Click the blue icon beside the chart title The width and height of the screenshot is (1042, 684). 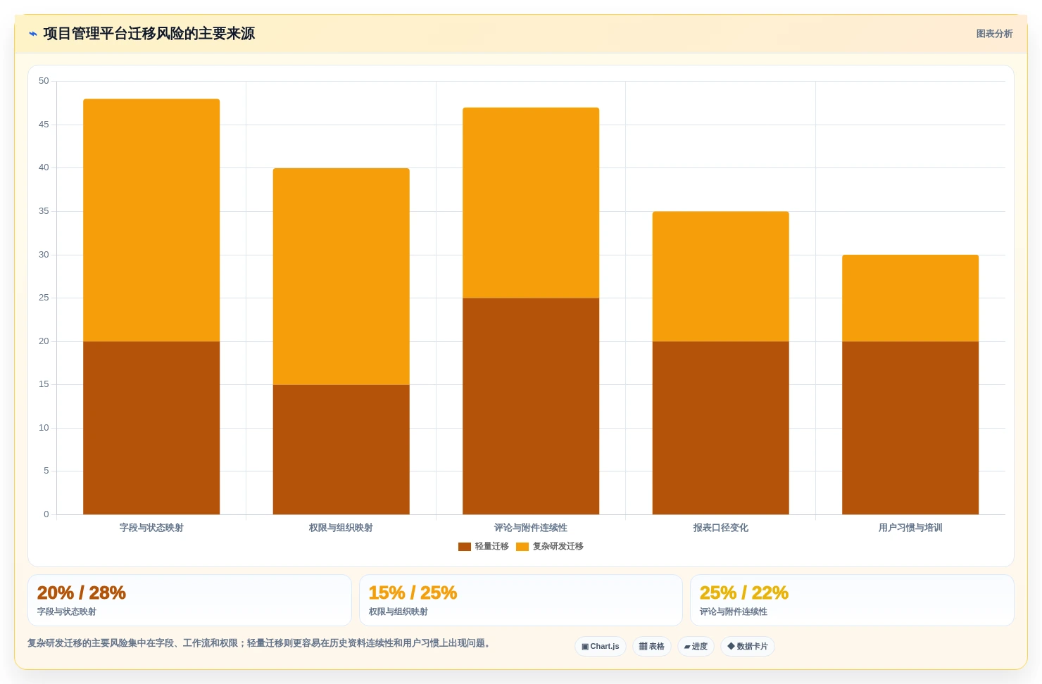[32, 34]
